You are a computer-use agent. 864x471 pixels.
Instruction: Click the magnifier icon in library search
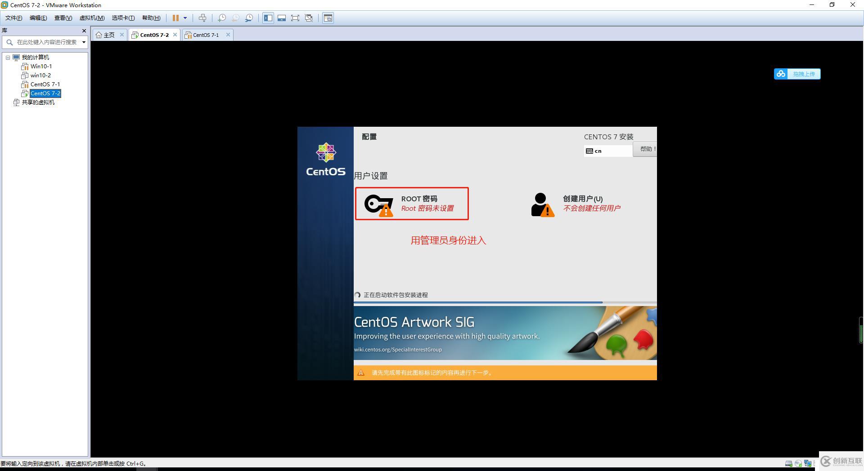pyautogui.click(x=9, y=42)
